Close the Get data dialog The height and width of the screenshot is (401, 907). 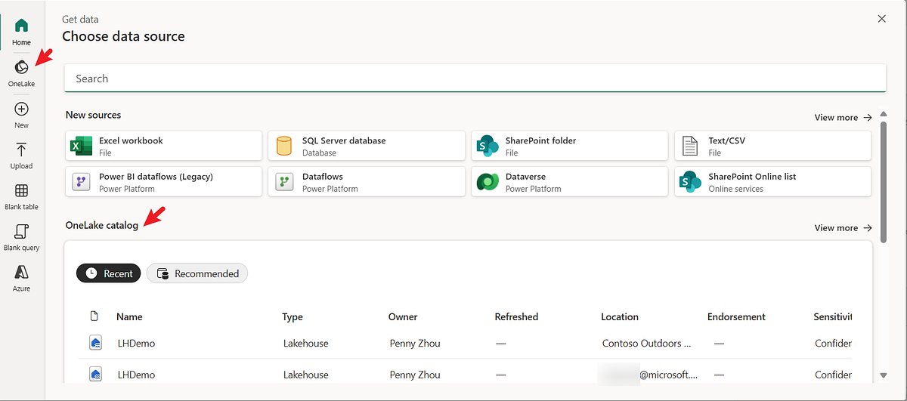881,19
